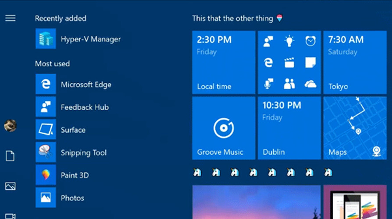Open the Dublin clock tile

click(x=289, y=128)
